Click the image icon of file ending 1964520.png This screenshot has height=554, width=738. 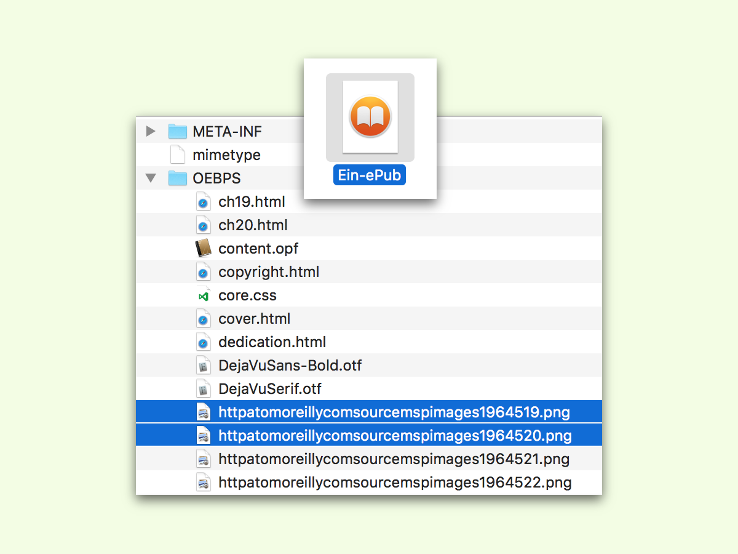(x=203, y=436)
